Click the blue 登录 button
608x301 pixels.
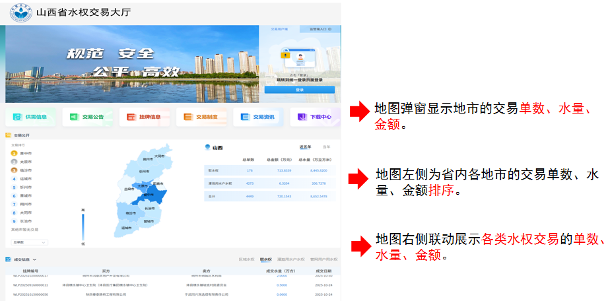pyautogui.click(x=299, y=89)
